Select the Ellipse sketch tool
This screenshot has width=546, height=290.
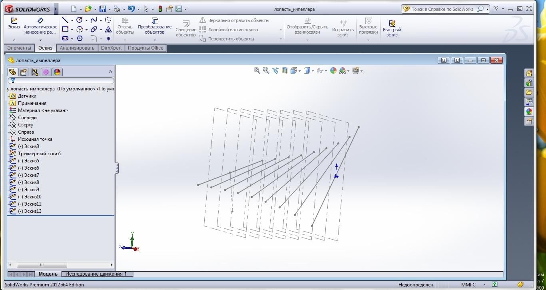point(94,29)
